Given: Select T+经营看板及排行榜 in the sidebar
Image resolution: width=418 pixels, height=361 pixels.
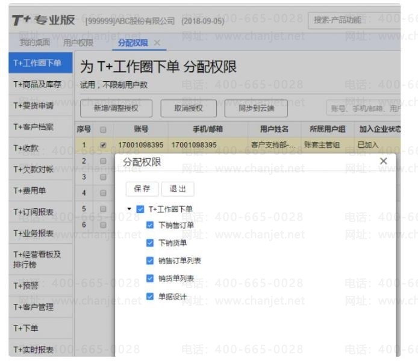Looking at the screenshot, I should tap(40, 259).
